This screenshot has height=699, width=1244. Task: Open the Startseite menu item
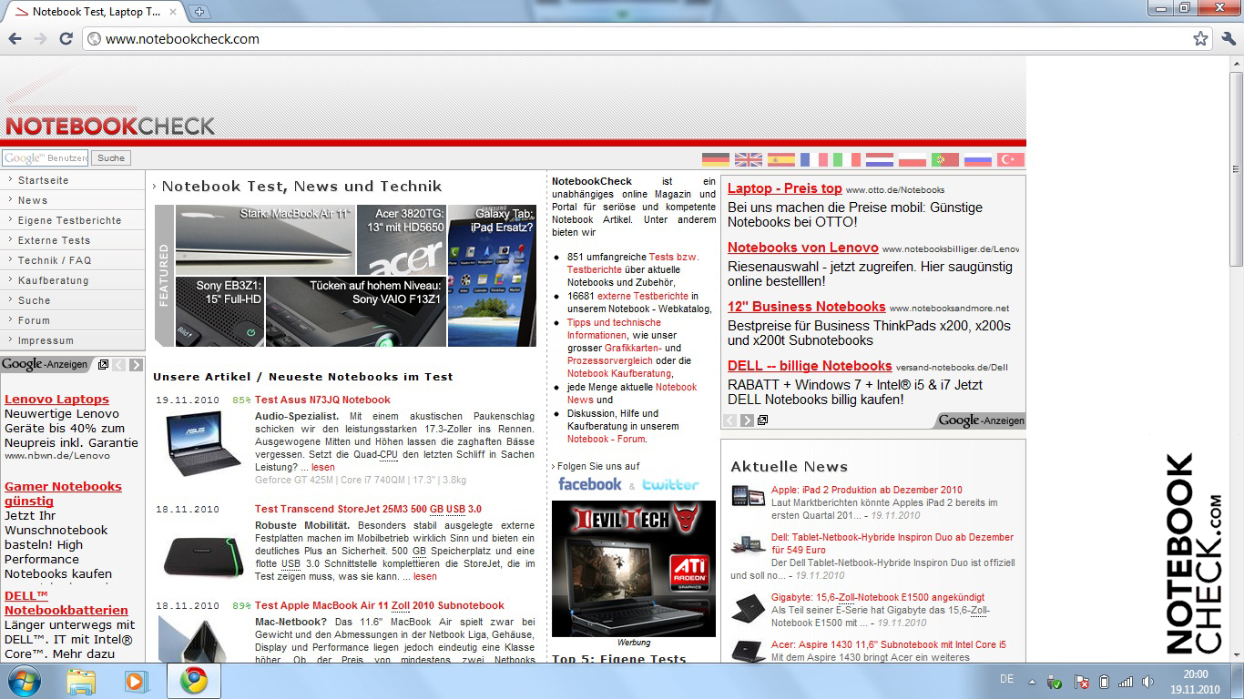[x=73, y=180]
